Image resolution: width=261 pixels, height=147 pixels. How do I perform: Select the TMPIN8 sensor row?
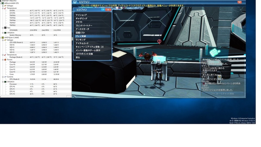tap(36, 20)
